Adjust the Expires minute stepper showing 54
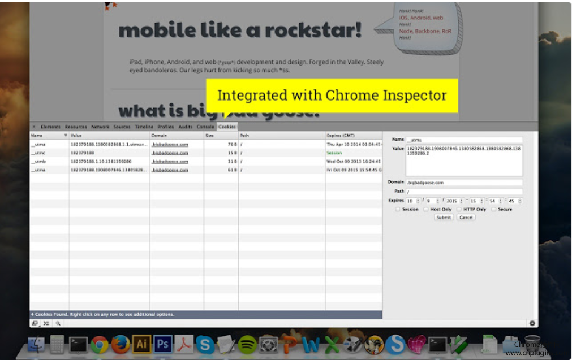This screenshot has height=360, width=572. 501,201
